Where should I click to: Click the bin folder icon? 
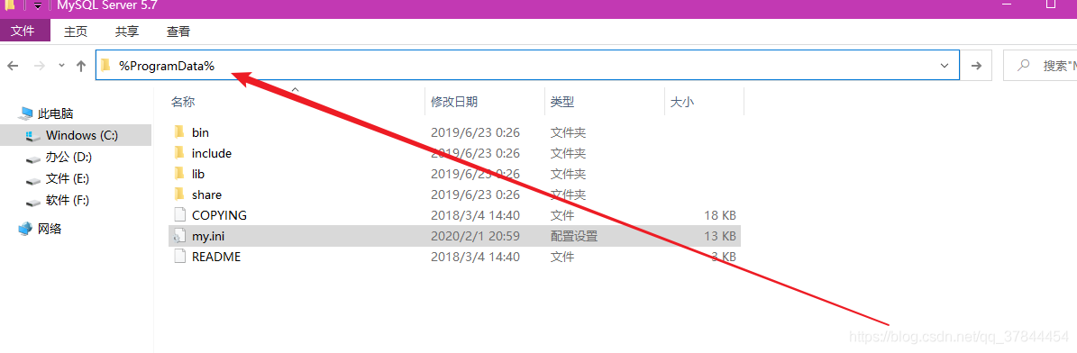point(180,131)
